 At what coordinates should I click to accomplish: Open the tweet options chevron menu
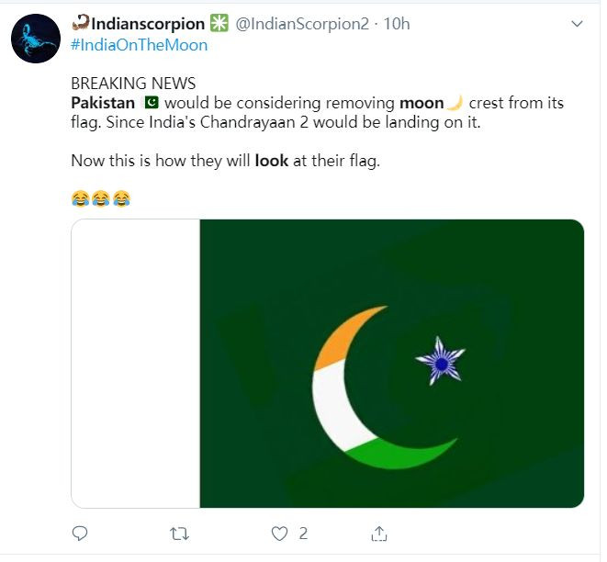point(577,24)
